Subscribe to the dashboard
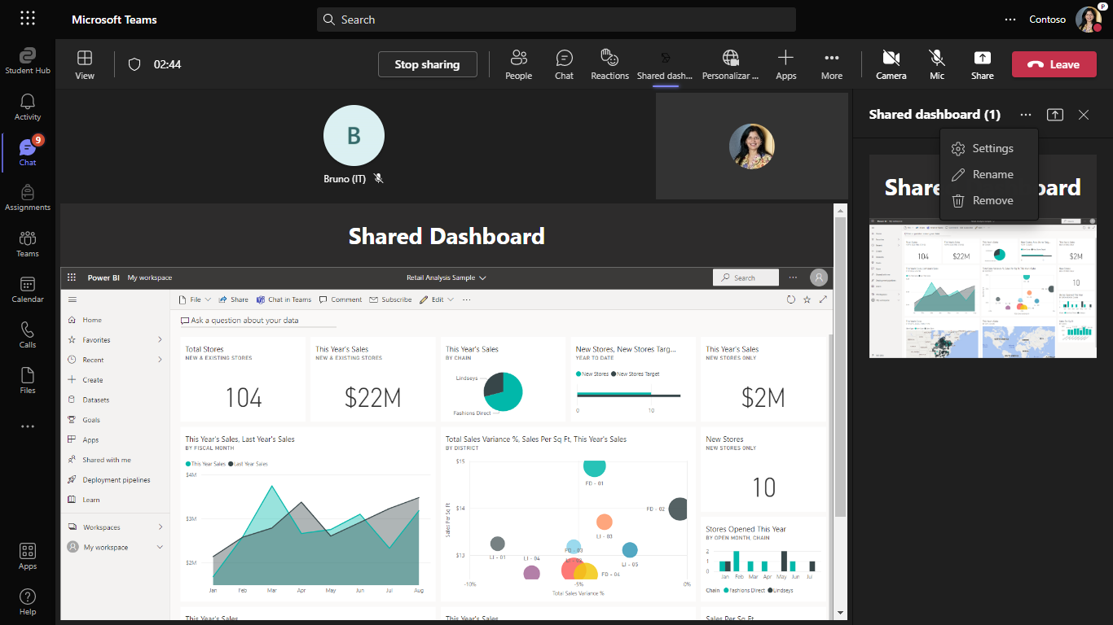The image size is (1113, 625). tap(390, 299)
